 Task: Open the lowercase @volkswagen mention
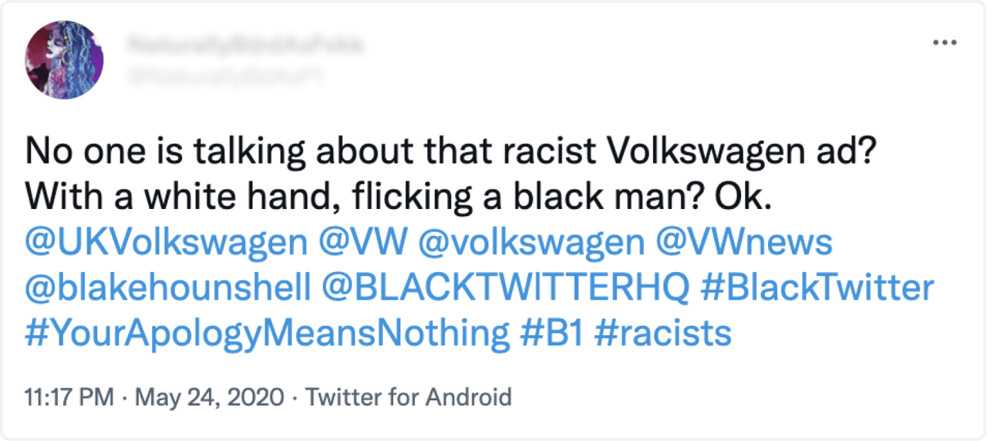(x=531, y=243)
